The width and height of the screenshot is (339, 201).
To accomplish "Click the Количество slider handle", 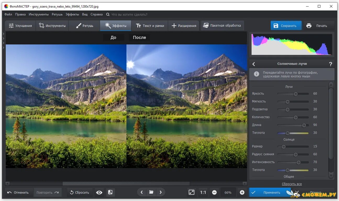I will (296, 117).
